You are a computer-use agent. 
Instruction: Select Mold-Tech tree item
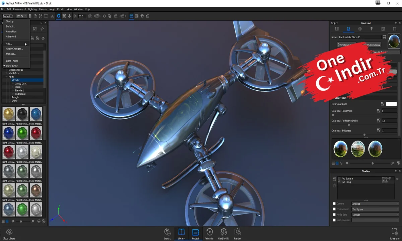point(14,73)
